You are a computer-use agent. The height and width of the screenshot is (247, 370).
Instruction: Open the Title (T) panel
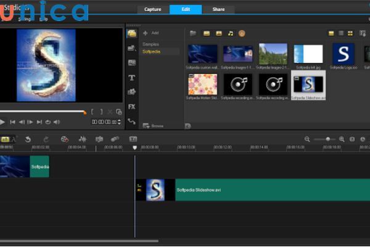[x=132, y=78]
